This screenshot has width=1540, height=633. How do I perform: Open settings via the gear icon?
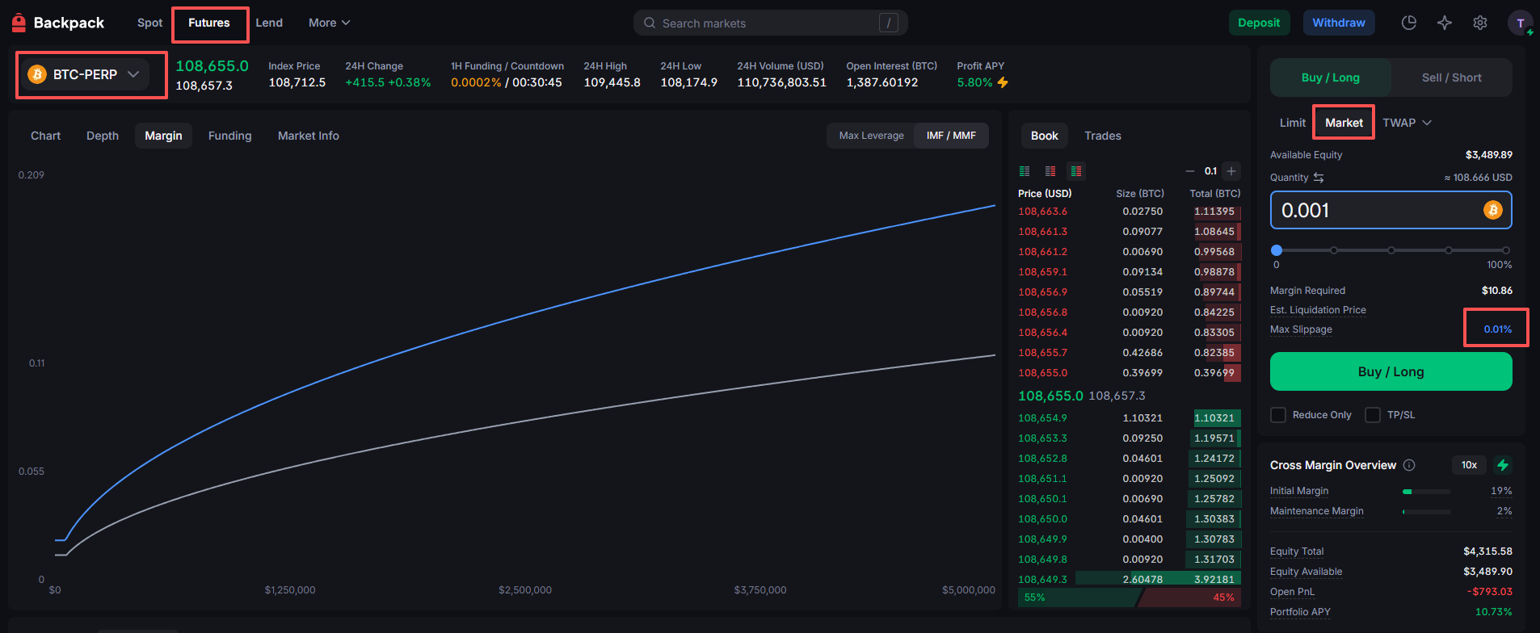1479,23
